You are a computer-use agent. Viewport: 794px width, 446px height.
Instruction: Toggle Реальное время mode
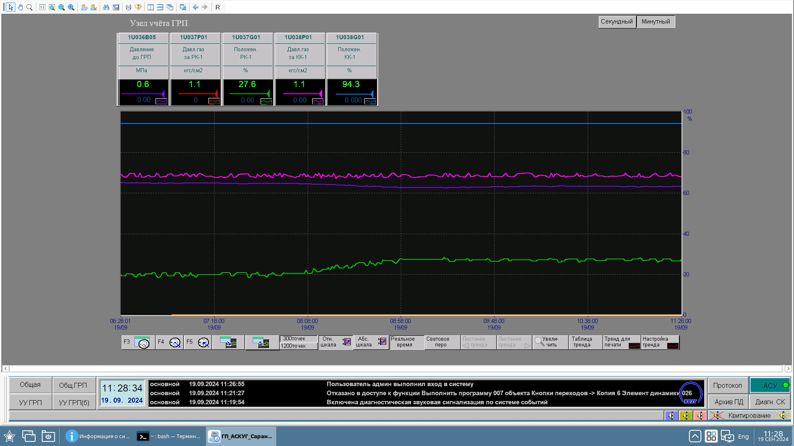tap(406, 342)
